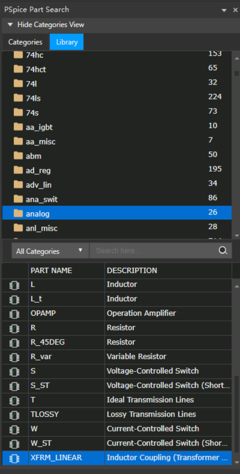The image size is (240, 474).
Task: Click the part icon for S_ST
Action: 14,386
